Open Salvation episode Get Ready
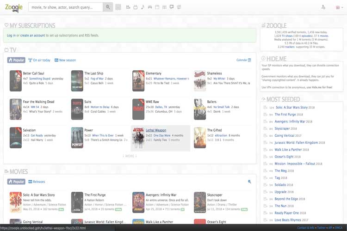 click(x=37, y=135)
